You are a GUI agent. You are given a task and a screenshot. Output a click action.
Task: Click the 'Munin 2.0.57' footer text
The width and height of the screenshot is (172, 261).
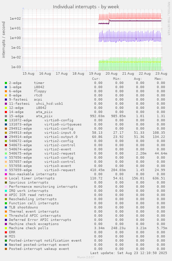[86, 257]
